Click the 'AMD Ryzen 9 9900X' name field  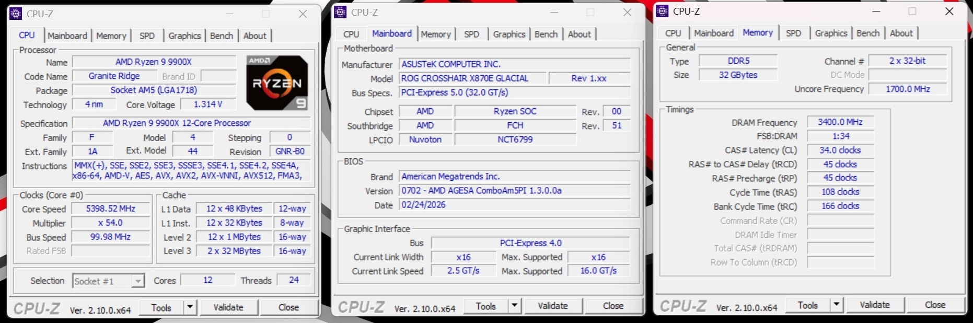point(154,62)
